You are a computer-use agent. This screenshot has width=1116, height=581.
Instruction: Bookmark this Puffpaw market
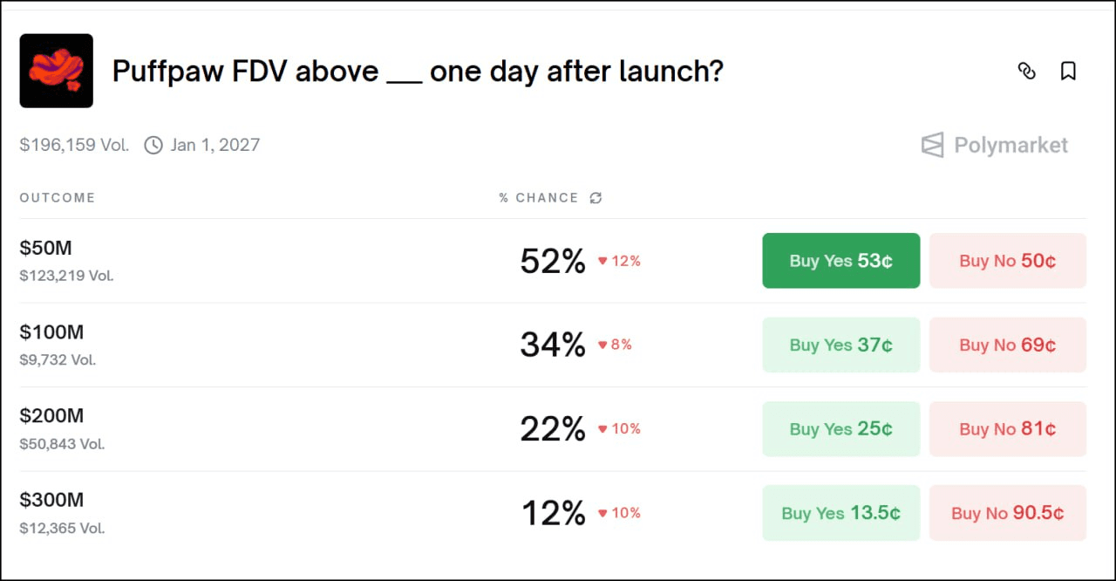pyautogui.click(x=1068, y=72)
